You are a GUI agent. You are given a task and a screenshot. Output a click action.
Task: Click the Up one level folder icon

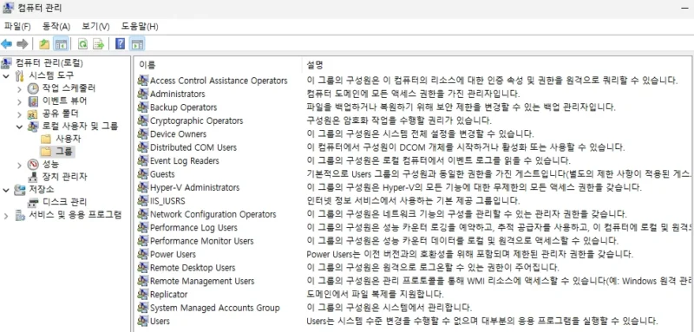[x=44, y=43]
